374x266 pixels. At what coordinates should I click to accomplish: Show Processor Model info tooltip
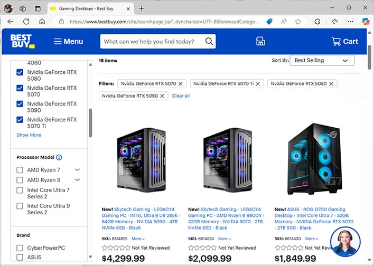(x=59, y=157)
